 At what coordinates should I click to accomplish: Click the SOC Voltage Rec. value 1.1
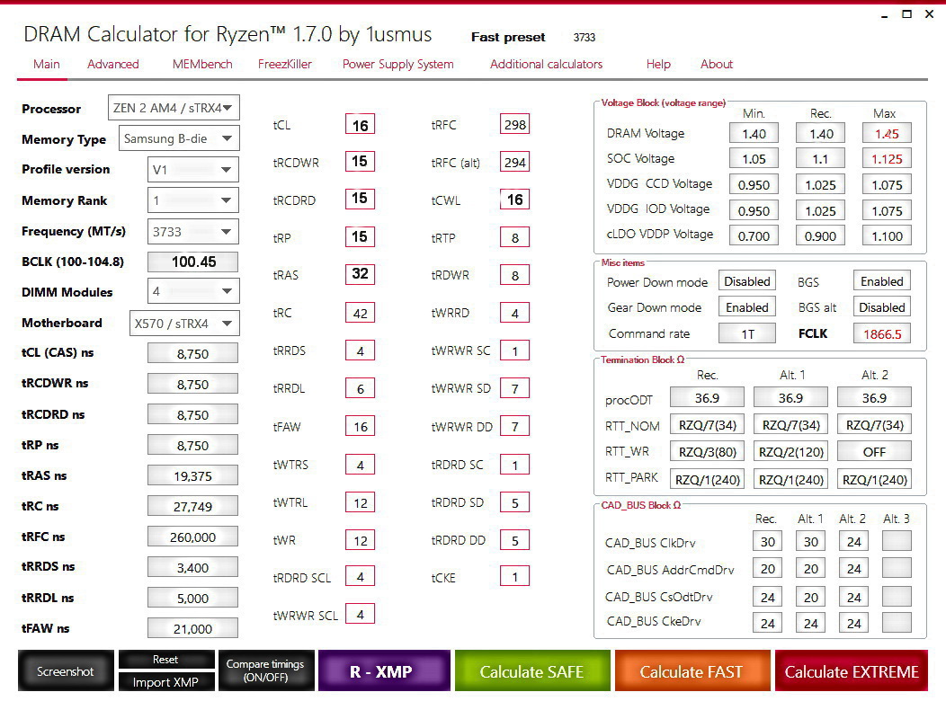(x=820, y=159)
